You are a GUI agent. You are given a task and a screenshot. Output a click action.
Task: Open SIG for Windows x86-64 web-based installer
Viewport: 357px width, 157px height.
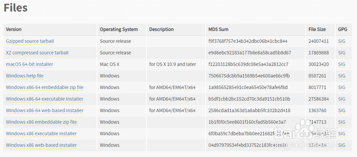click(342, 110)
